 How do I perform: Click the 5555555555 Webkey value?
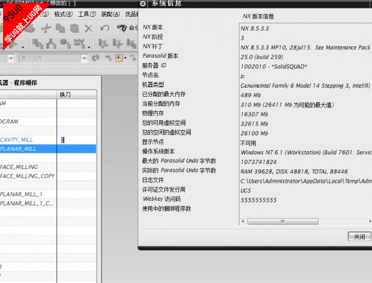pos(259,200)
